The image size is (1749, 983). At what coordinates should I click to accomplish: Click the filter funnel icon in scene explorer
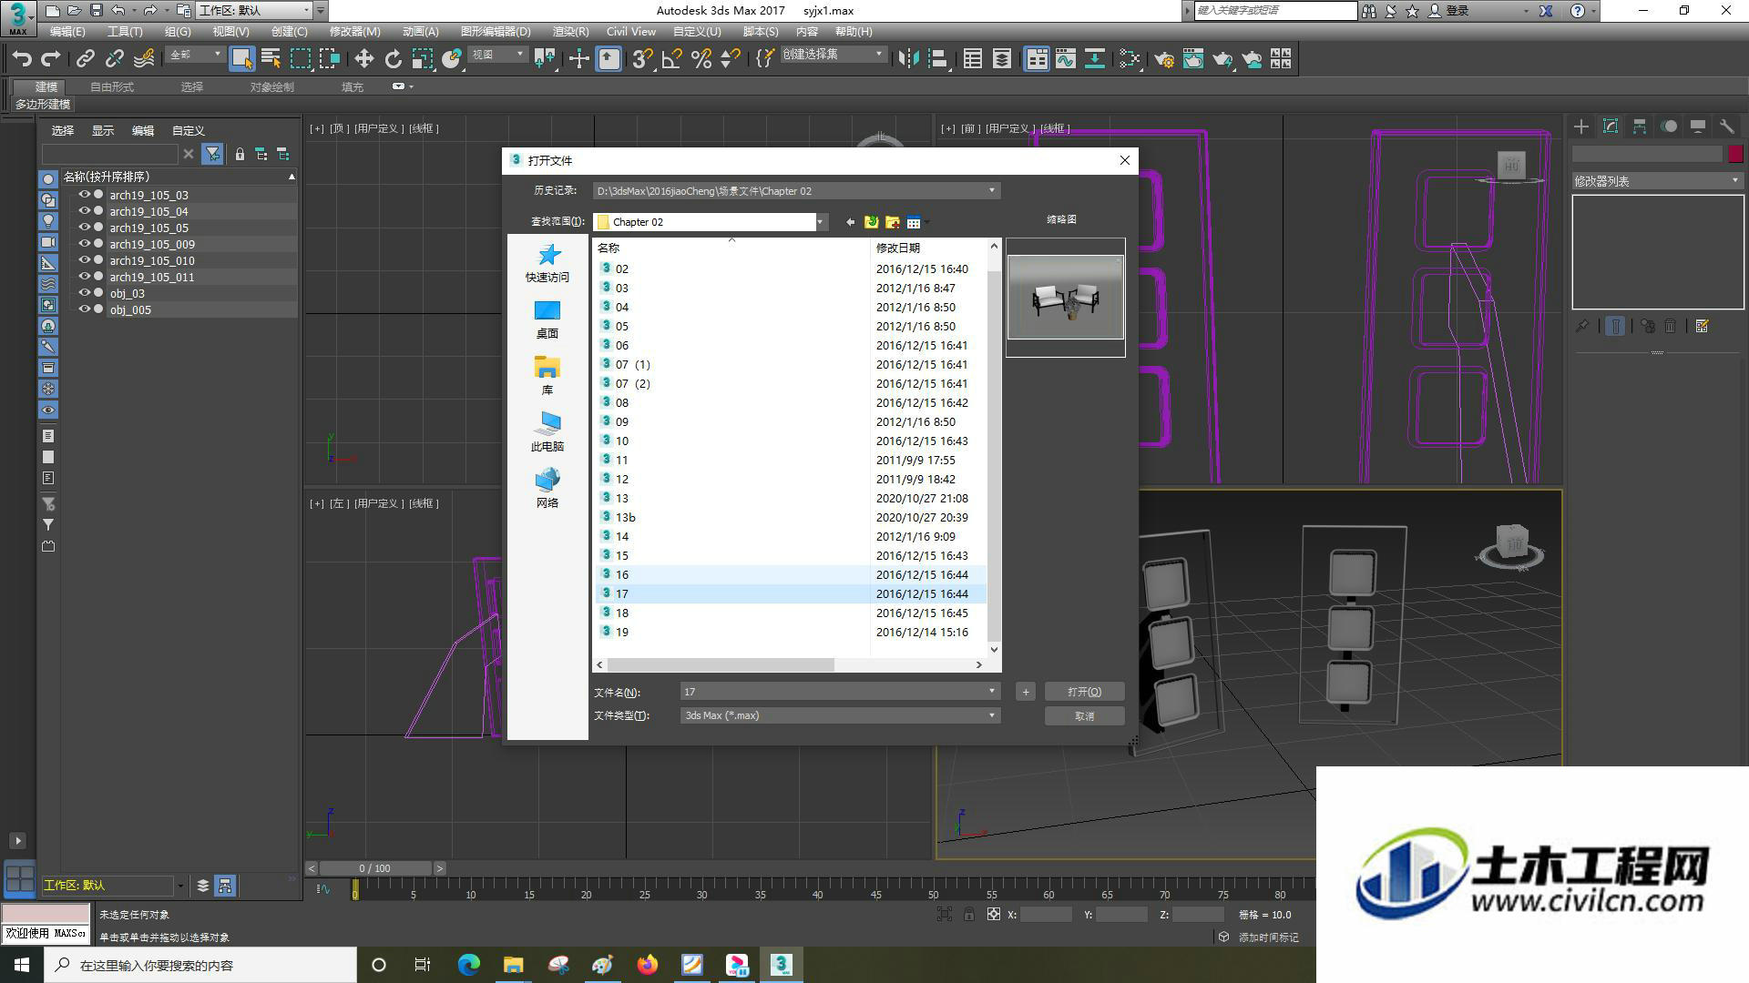(x=212, y=154)
